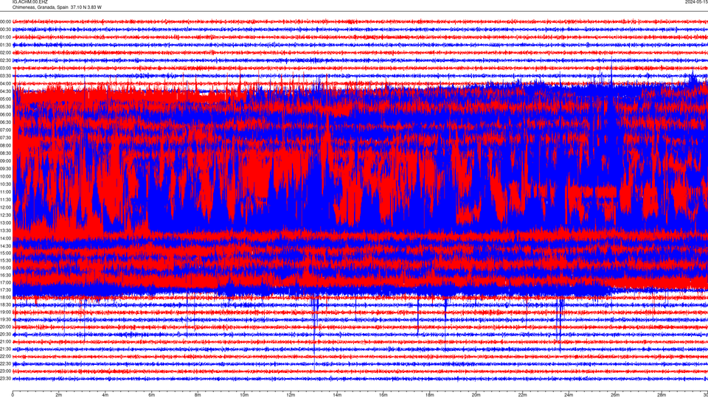Select the 10:30 time row label
708x398 pixels.
click(5, 184)
